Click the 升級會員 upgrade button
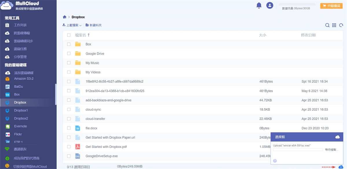 pyautogui.click(x=331, y=6)
